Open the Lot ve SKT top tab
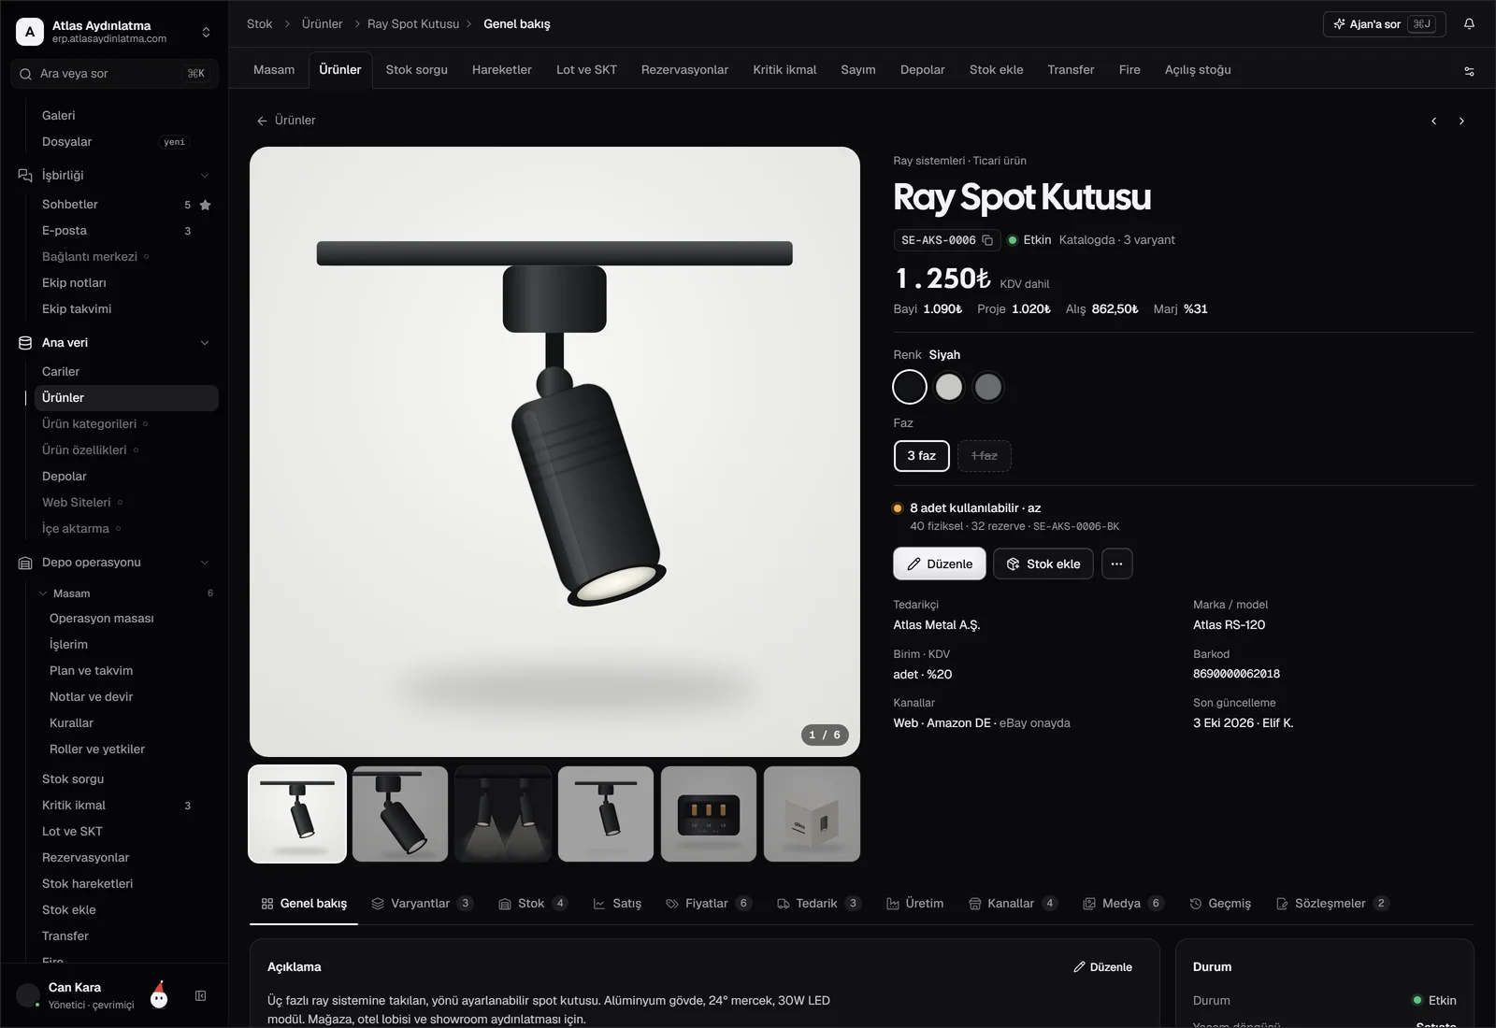Viewport: 1496px width, 1028px height. [586, 70]
